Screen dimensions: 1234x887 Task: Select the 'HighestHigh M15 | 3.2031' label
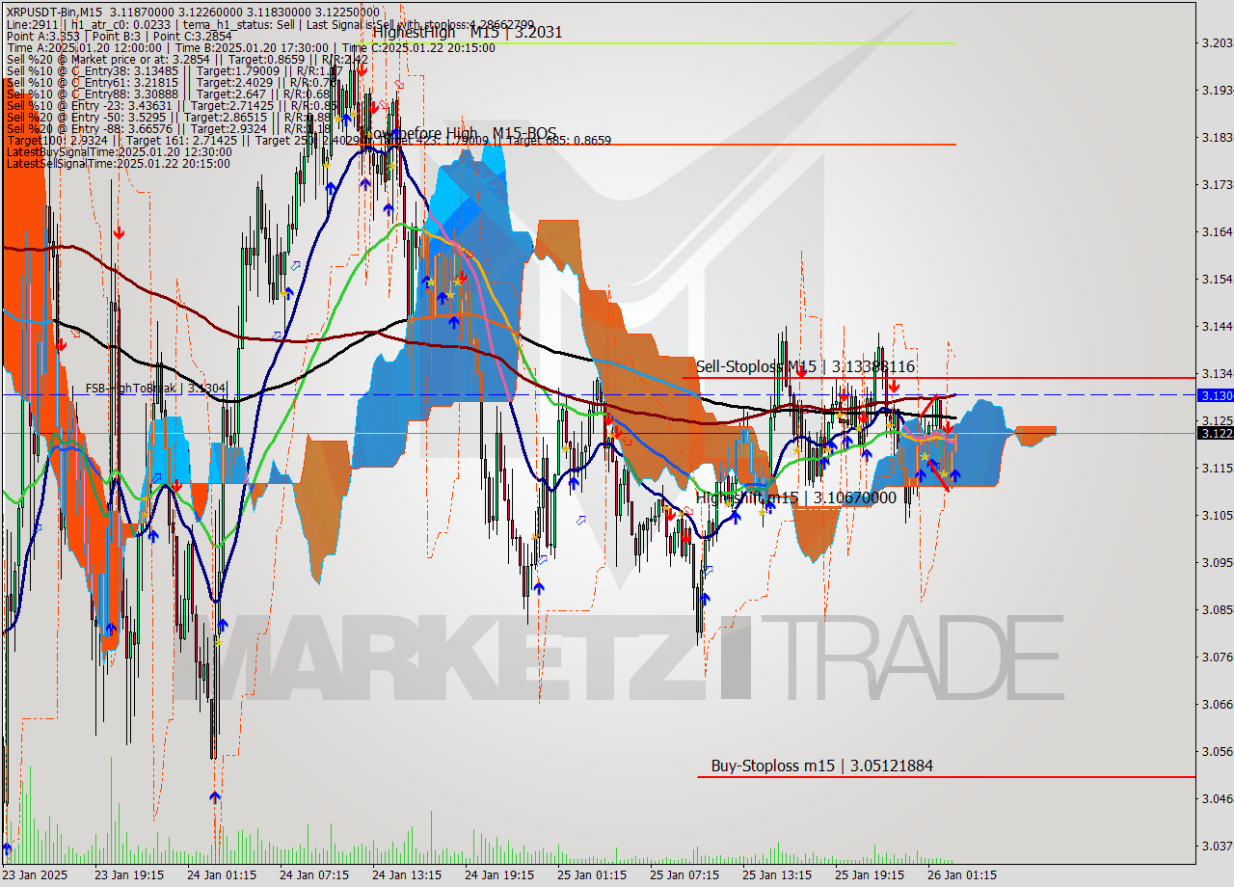click(468, 33)
